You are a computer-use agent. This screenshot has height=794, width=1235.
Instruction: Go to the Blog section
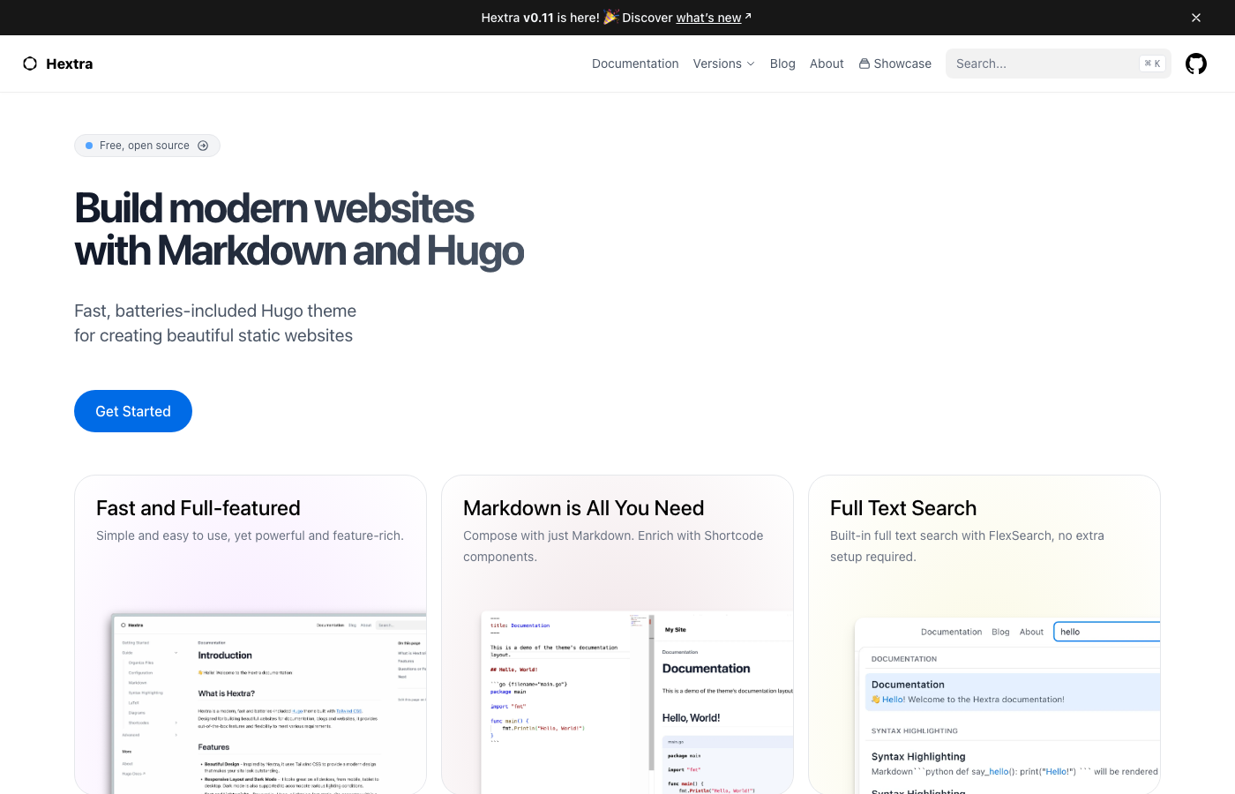tap(782, 64)
